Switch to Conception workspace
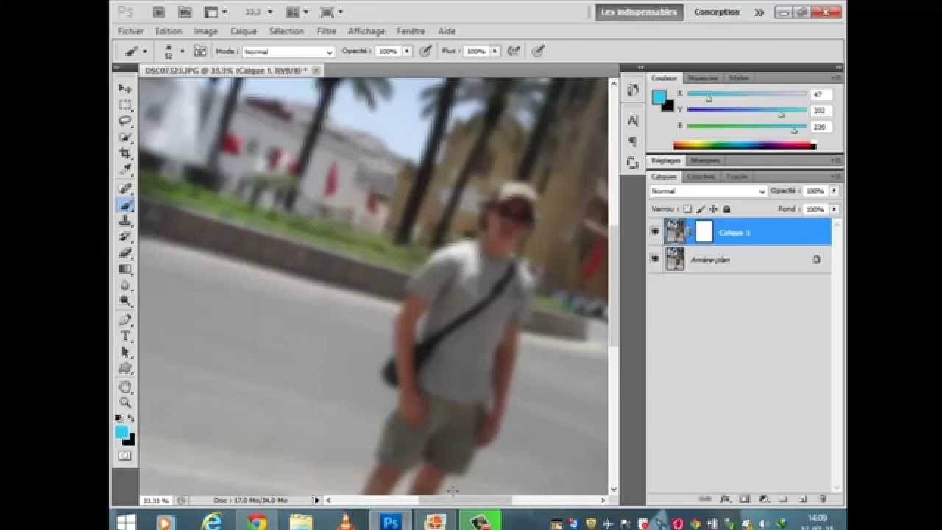 (x=717, y=13)
